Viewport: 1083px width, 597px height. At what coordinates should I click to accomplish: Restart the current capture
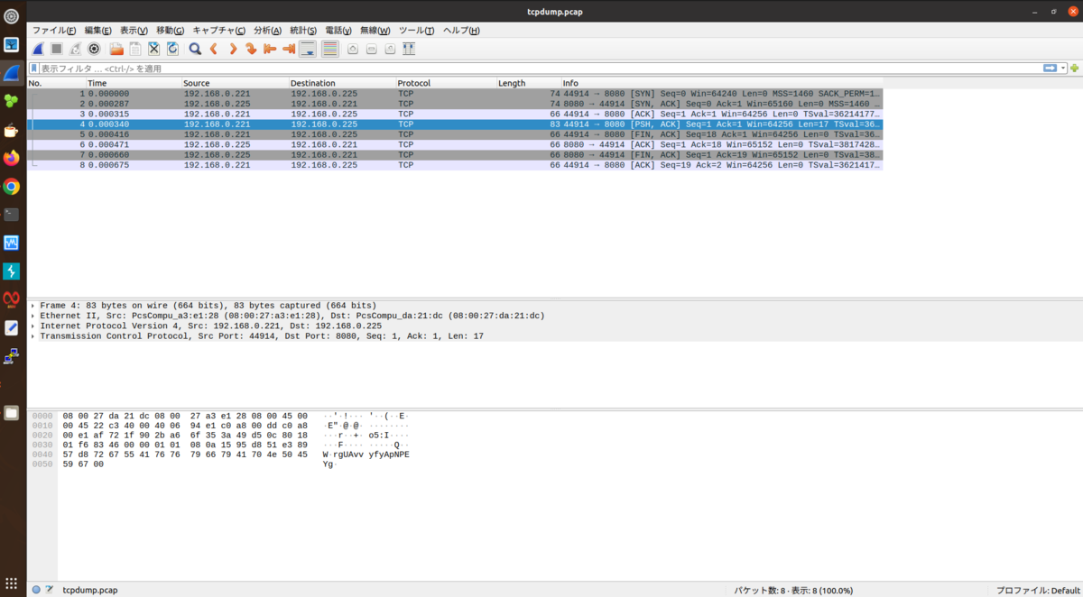point(75,49)
